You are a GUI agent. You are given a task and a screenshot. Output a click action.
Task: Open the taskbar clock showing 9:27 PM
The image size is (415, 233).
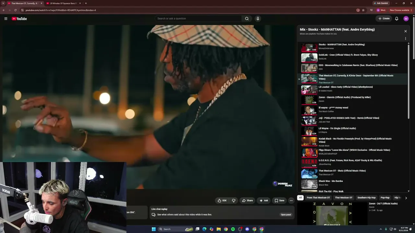tap(404, 229)
